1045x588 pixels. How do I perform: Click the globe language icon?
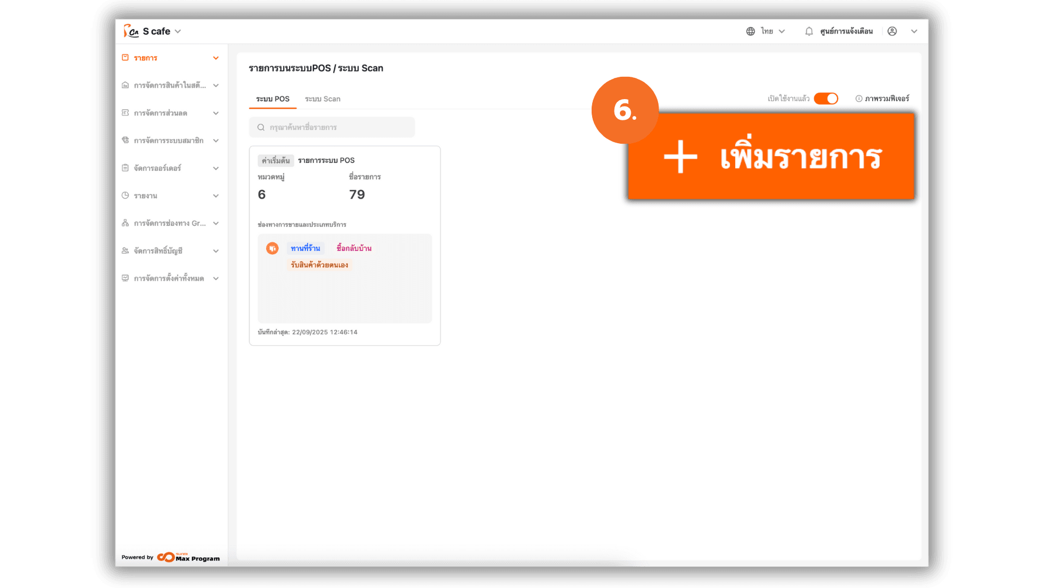pyautogui.click(x=751, y=32)
